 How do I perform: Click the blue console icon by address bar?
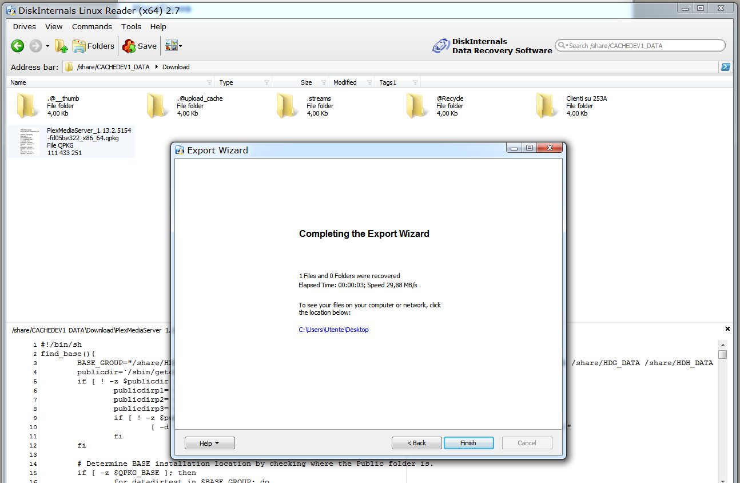click(725, 67)
